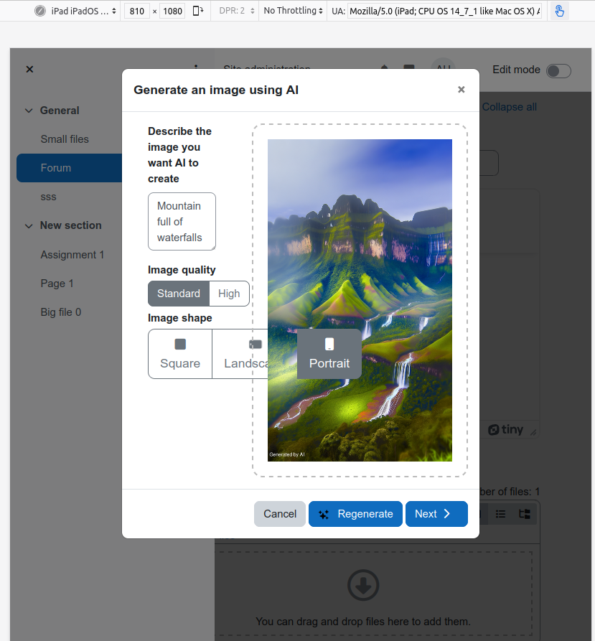This screenshot has height=641, width=595.
Task: Open Assignment 1 in the course index
Action: [72, 255]
